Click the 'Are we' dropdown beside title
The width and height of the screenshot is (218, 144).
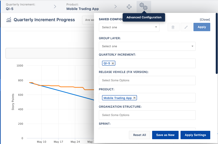(x=88, y=20)
